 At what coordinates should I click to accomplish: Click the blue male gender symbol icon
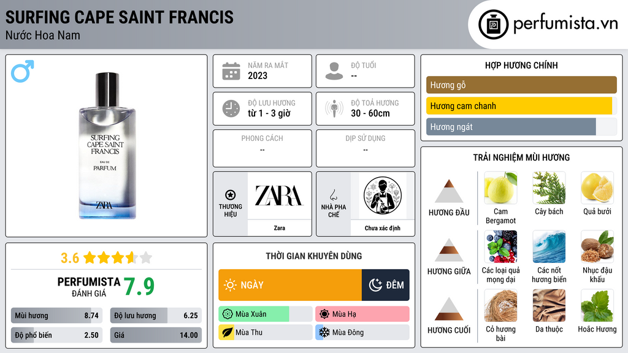(x=23, y=71)
